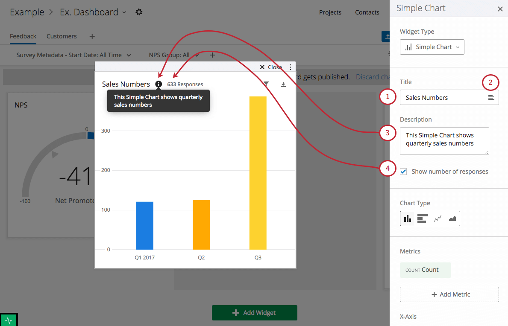Select the horizontal bar chart type
This screenshot has width=508, height=326.
pyautogui.click(x=422, y=218)
